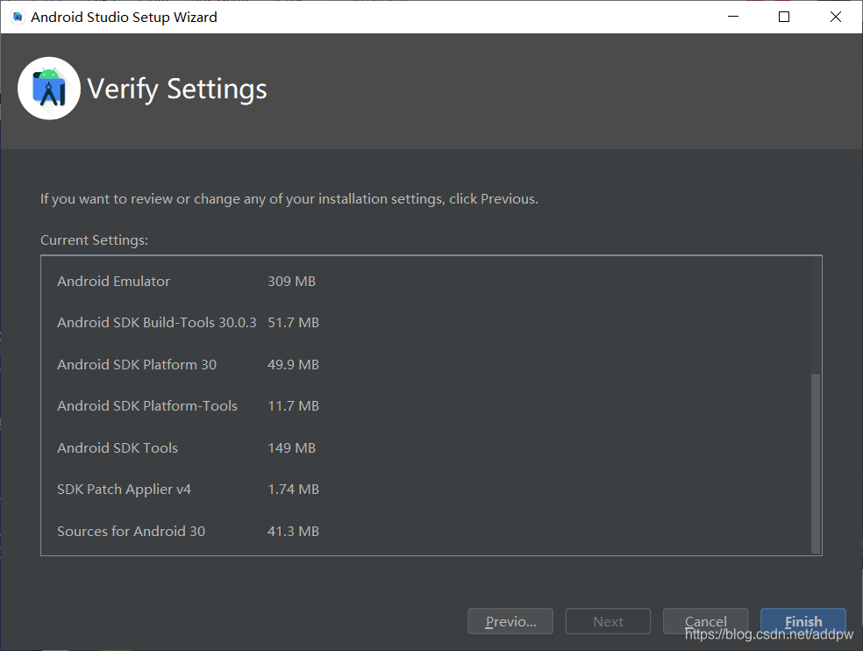Select the Sources for Android 30 entry
Viewport: 863px width, 651px height.
(x=131, y=531)
